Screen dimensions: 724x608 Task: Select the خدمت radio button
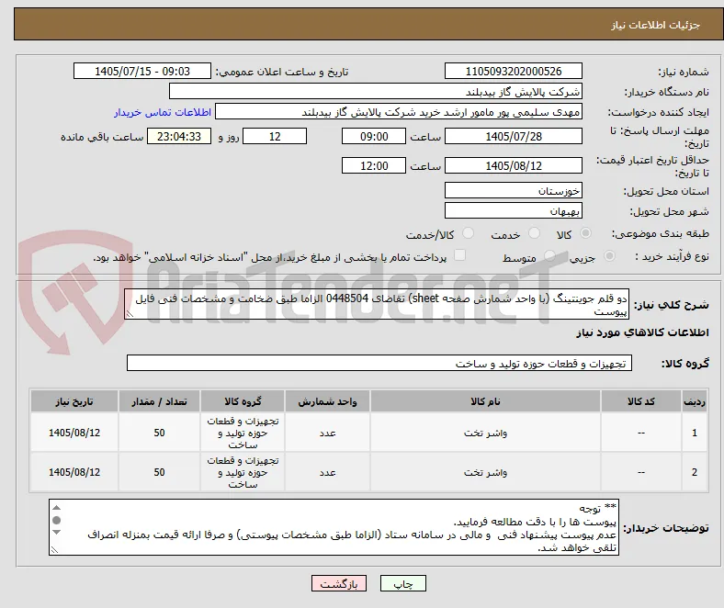click(534, 233)
